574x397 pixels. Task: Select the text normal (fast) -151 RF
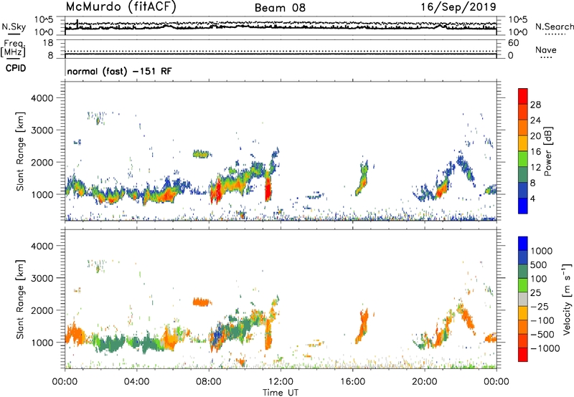[119, 71]
